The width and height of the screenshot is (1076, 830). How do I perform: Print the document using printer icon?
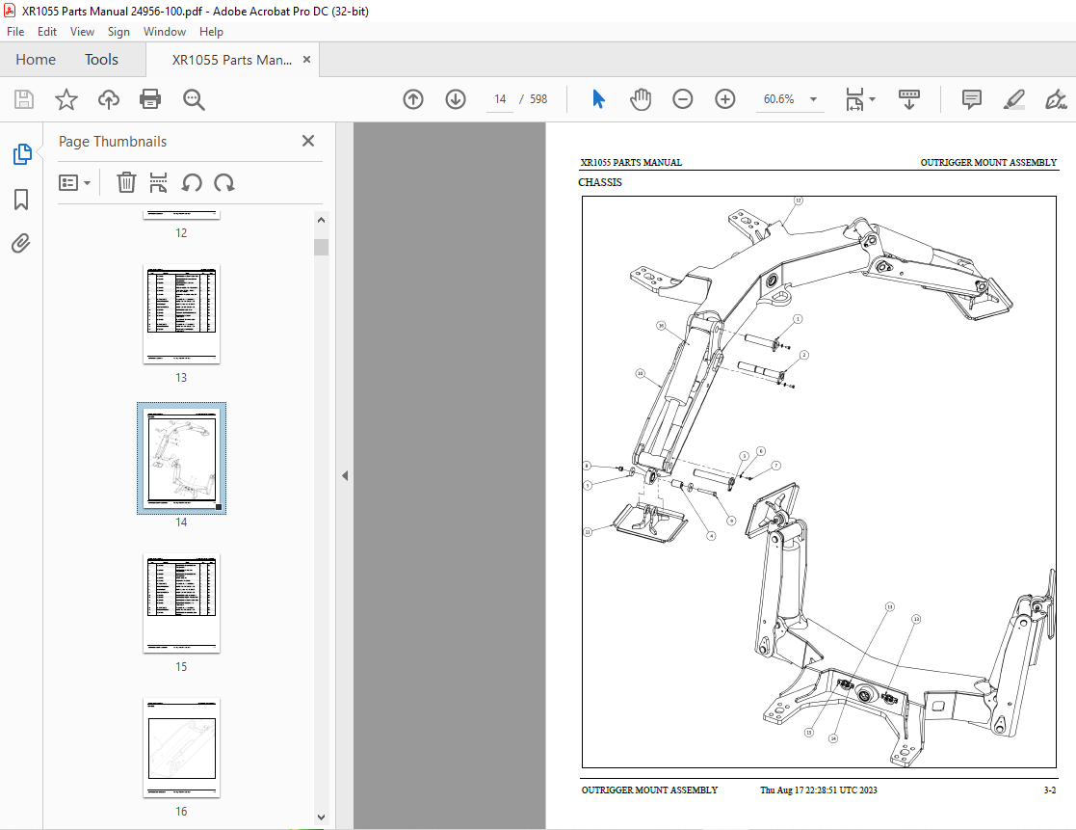coord(150,99)
